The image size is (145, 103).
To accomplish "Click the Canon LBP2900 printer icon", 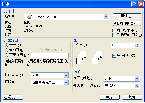I will tap(30, 17).
